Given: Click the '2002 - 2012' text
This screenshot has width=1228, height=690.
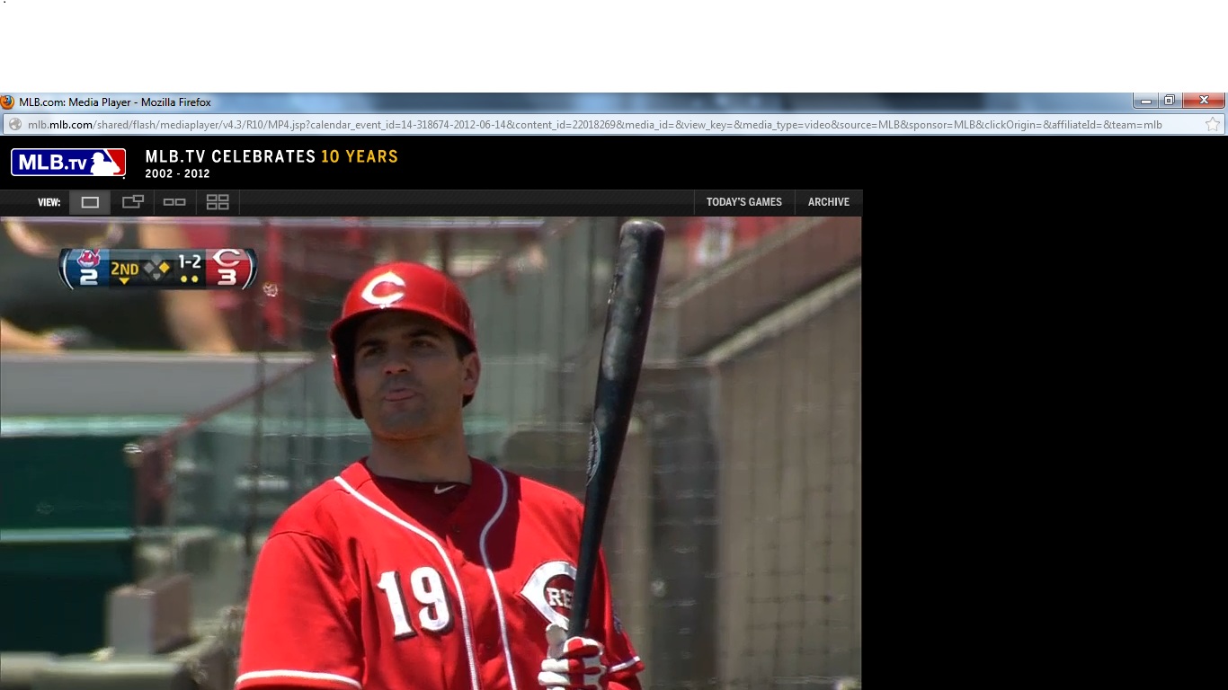Looking at the screenshot, I should [177, 173].
